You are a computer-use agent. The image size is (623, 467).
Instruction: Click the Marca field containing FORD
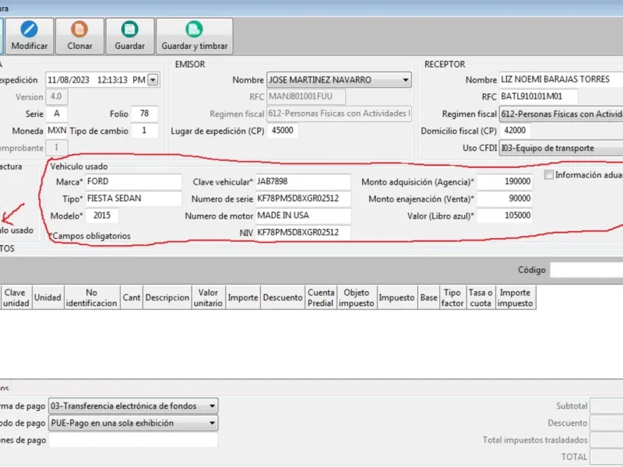click(x=133, y=181)
